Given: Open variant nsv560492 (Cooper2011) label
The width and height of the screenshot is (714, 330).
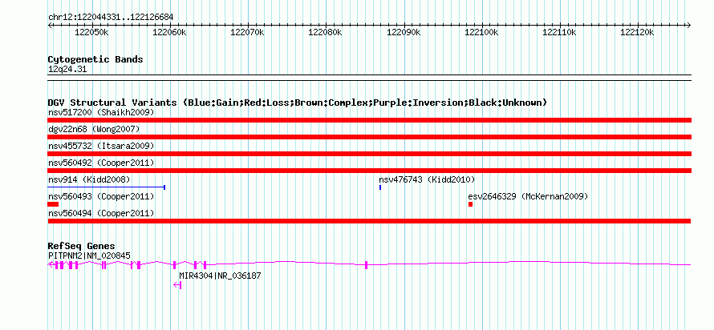Looking at the screenshot, I should click(101, 163).
